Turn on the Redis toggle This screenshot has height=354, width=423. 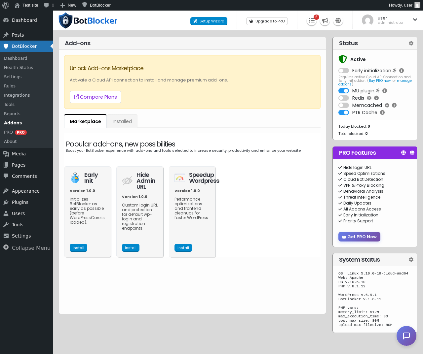344,98
